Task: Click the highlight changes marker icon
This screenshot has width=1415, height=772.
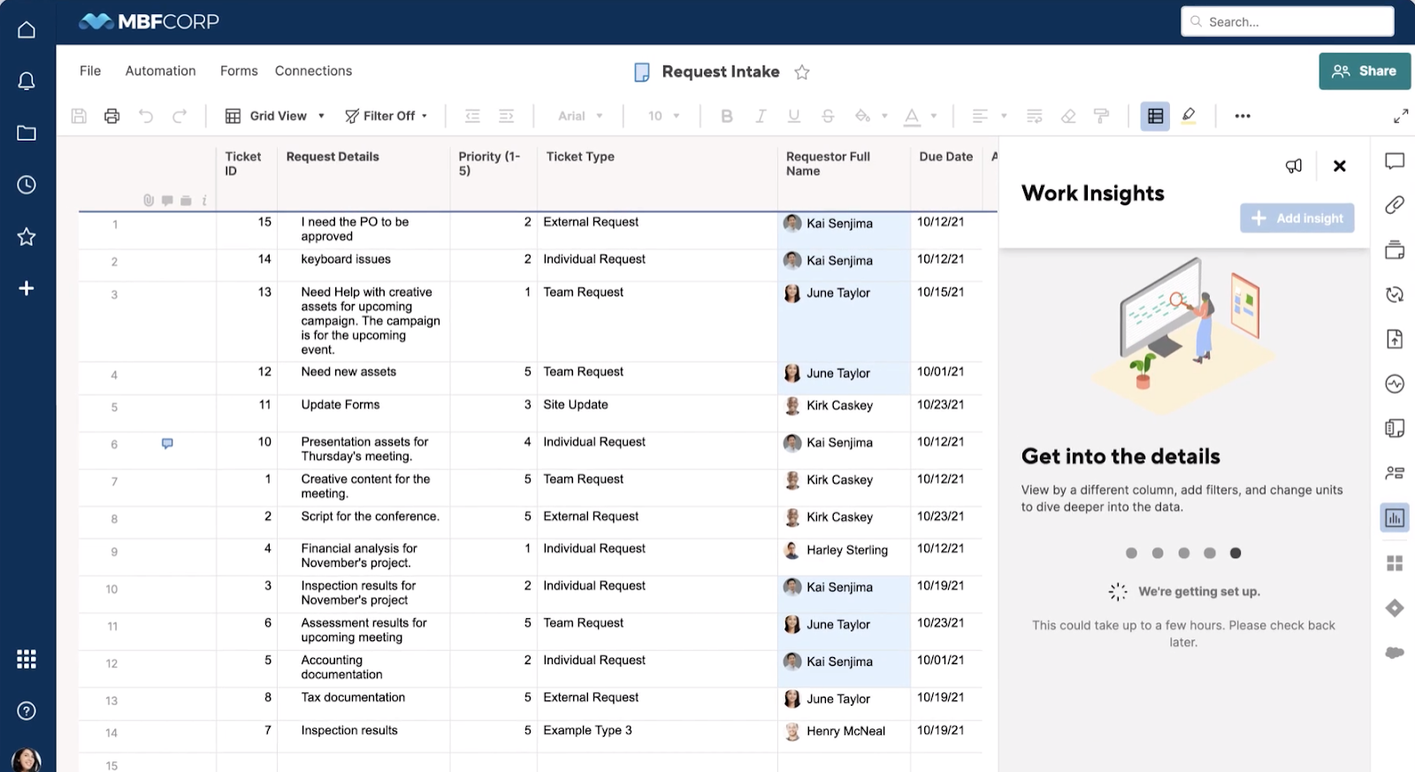Action: (1189, 116)
